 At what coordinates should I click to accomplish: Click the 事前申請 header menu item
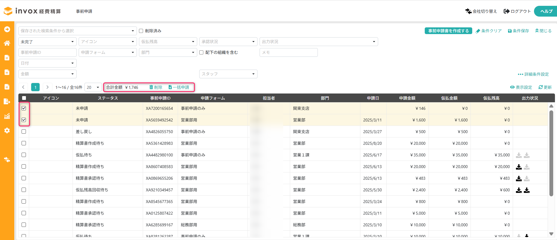coord(84,11)
